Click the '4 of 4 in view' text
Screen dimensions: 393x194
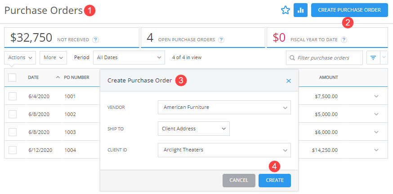[187, 58]
